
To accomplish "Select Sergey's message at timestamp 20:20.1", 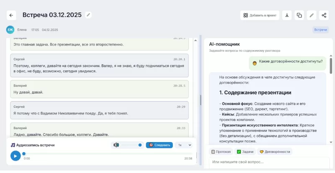I will (99, 66).
